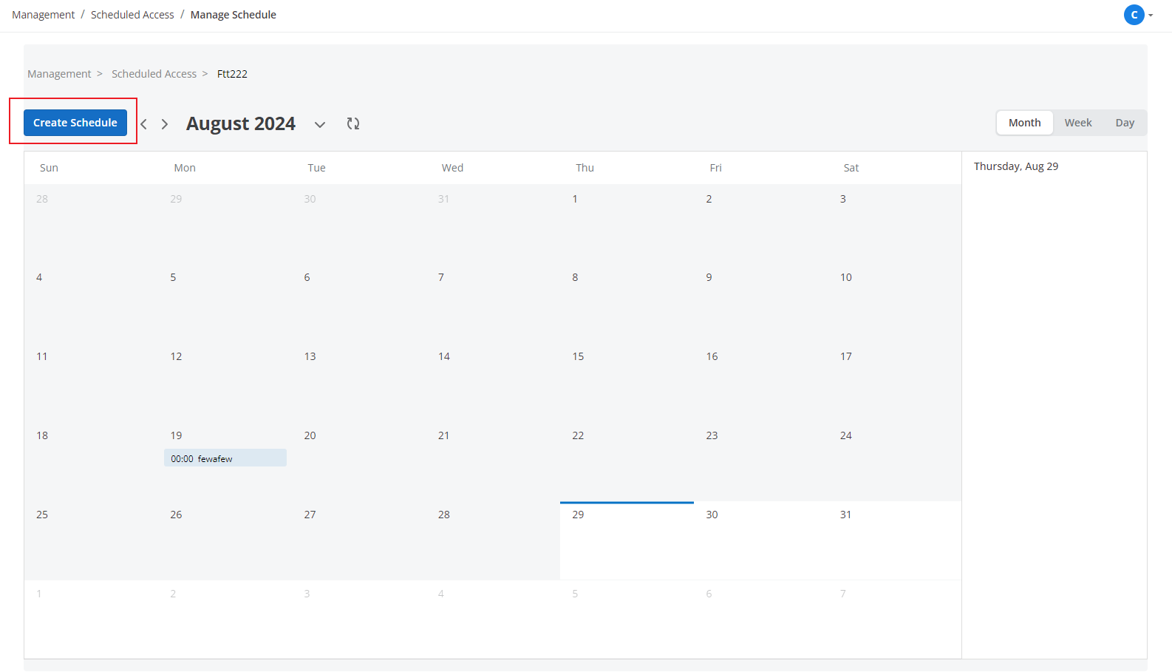The width and height of the screenshot is (1172, 672).
Task: Select greyed September 5 date
Action: click(575, 594)
